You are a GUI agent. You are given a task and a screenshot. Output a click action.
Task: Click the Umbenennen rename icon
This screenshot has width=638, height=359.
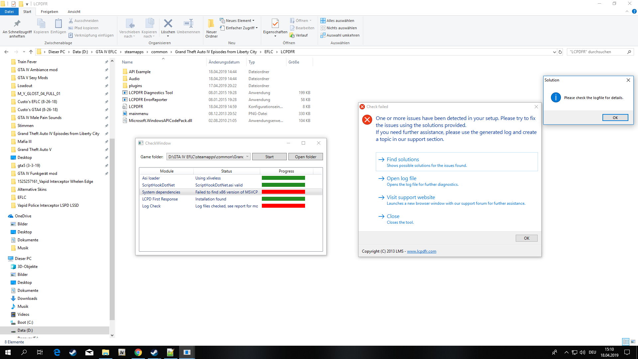(188, 24)
